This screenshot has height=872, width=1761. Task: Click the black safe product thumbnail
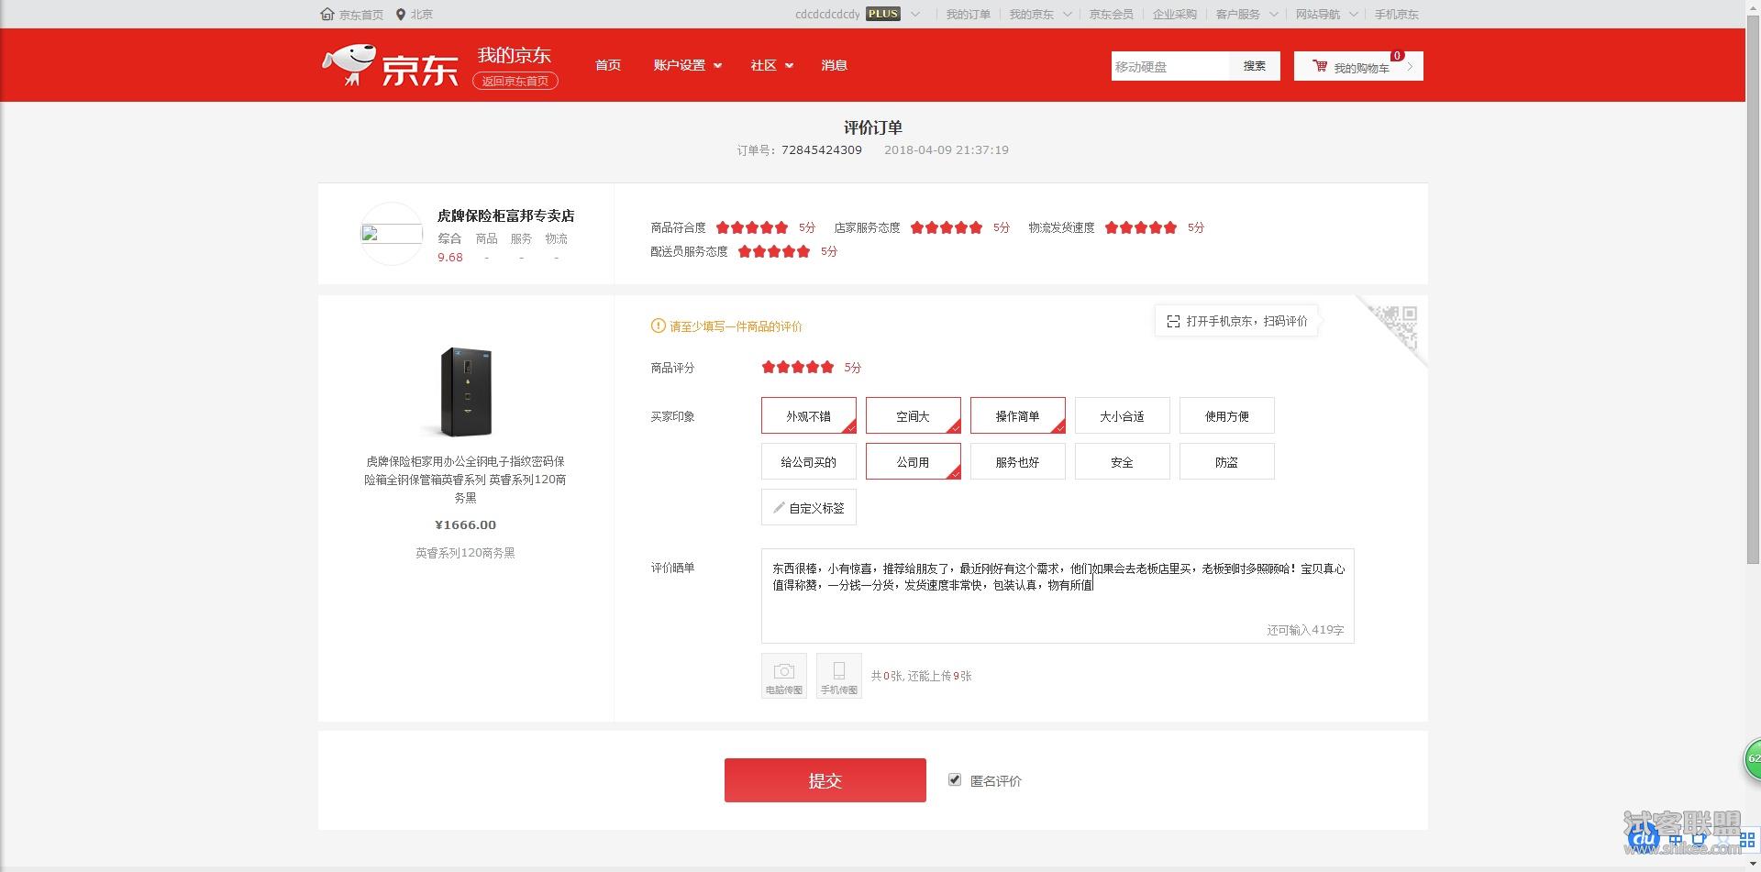coord(465,392)
